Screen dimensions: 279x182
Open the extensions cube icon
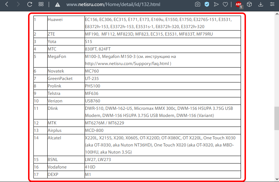point(249,4)
